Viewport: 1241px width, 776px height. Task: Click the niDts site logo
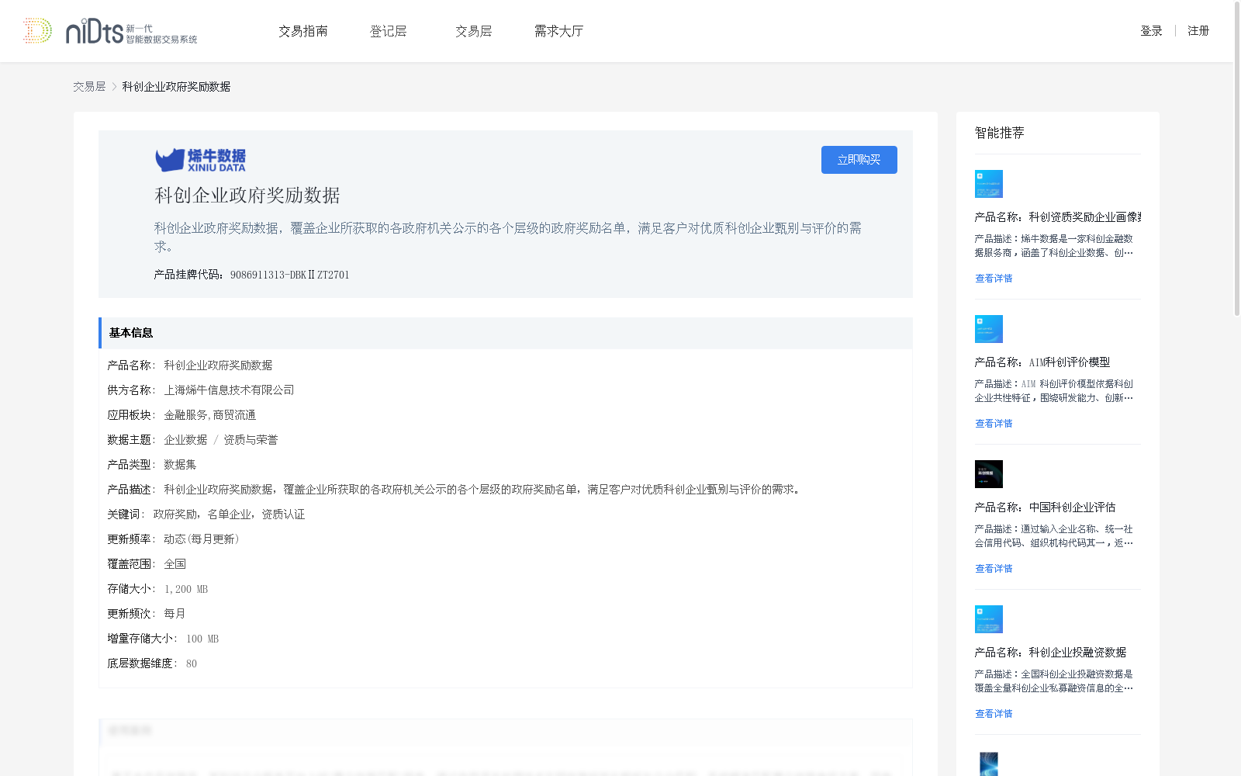109,31
